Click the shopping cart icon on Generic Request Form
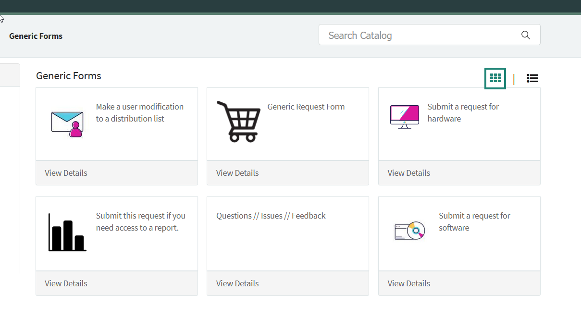 click(x=239, y=122)
